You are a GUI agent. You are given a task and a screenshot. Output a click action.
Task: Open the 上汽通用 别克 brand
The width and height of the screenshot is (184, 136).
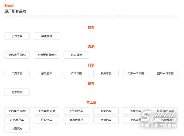tap(17, 55)
